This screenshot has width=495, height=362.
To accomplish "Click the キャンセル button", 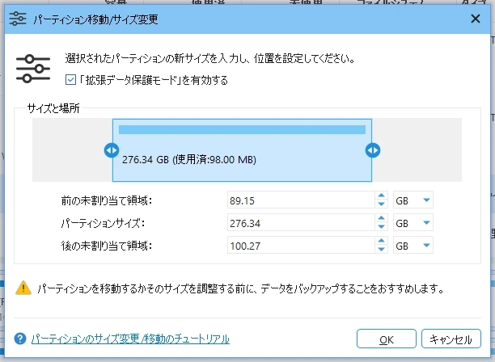I will 451,339.
